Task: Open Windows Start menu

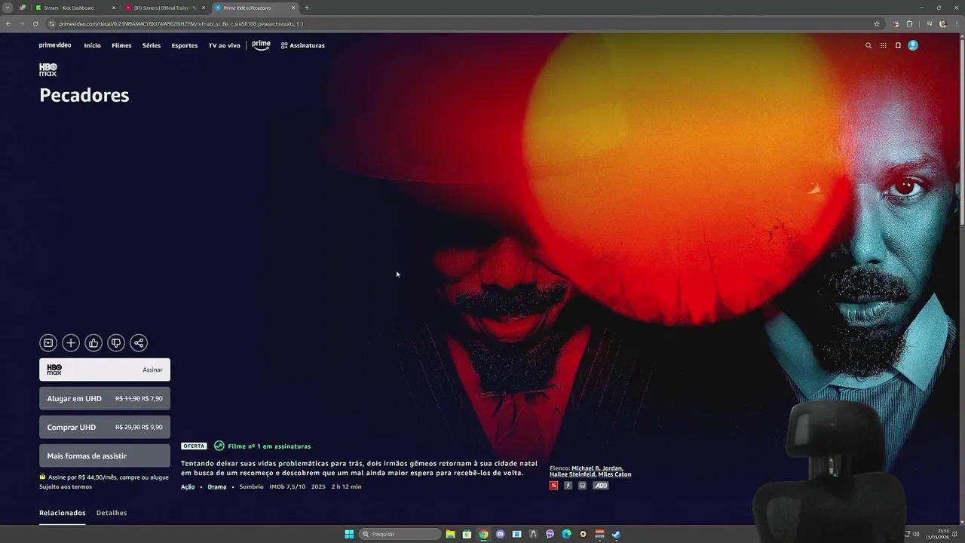Action: point(349,534)
